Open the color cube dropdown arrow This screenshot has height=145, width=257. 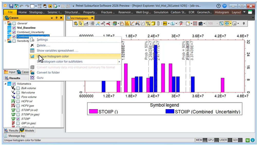coord(118,24)
